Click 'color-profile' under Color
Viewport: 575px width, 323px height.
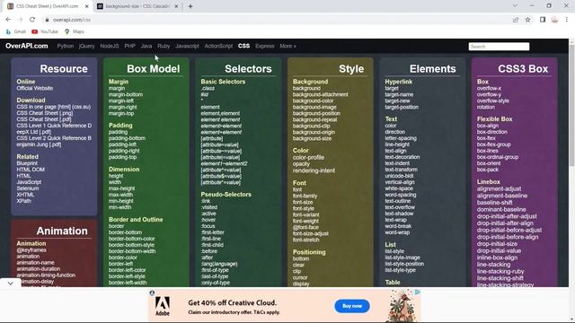308,158
